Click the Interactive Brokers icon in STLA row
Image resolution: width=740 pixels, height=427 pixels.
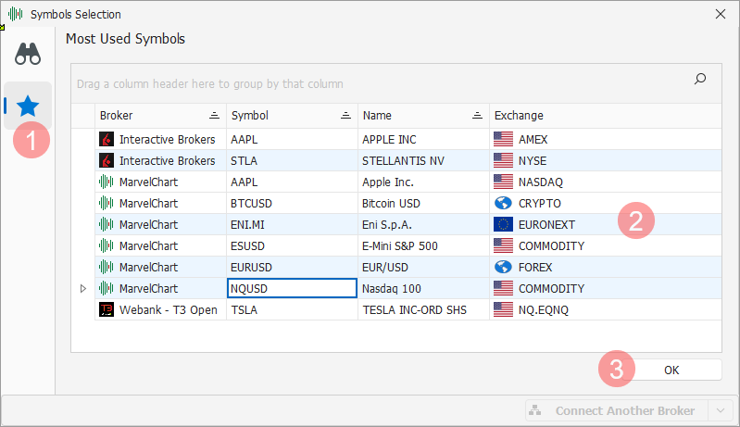click(107, 160)
